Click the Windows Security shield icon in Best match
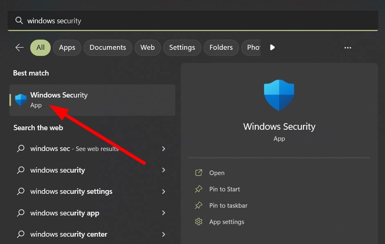The height and width of the screenshot is (244, 385). pos(21,100)
